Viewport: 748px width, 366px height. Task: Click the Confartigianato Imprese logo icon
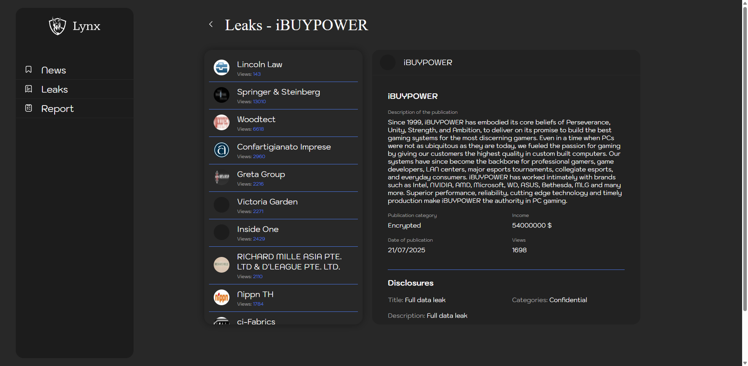222,150
